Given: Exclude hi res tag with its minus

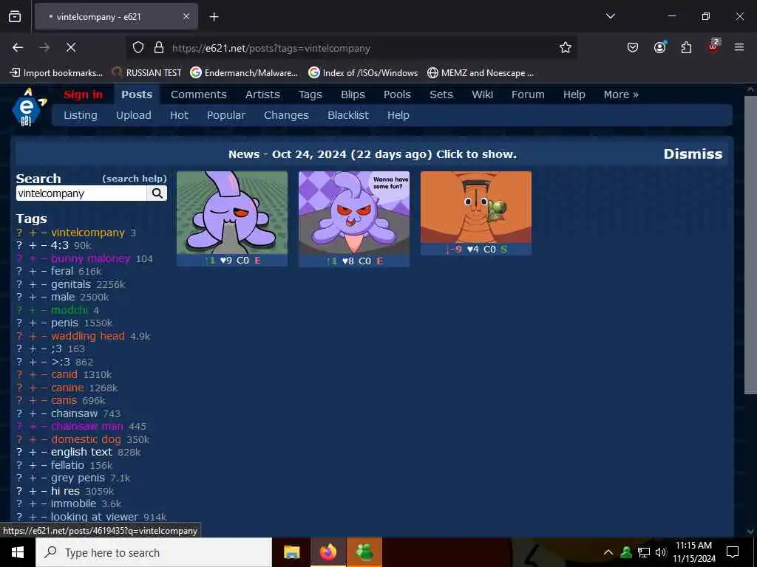Looking at the screenshot, I should click(x=44, y=491).
